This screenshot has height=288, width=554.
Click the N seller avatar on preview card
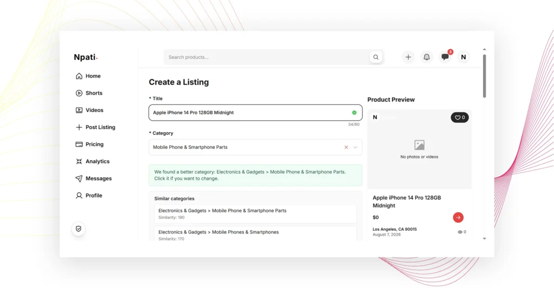click(375, 117)
